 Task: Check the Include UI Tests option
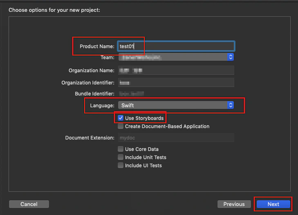121,165
